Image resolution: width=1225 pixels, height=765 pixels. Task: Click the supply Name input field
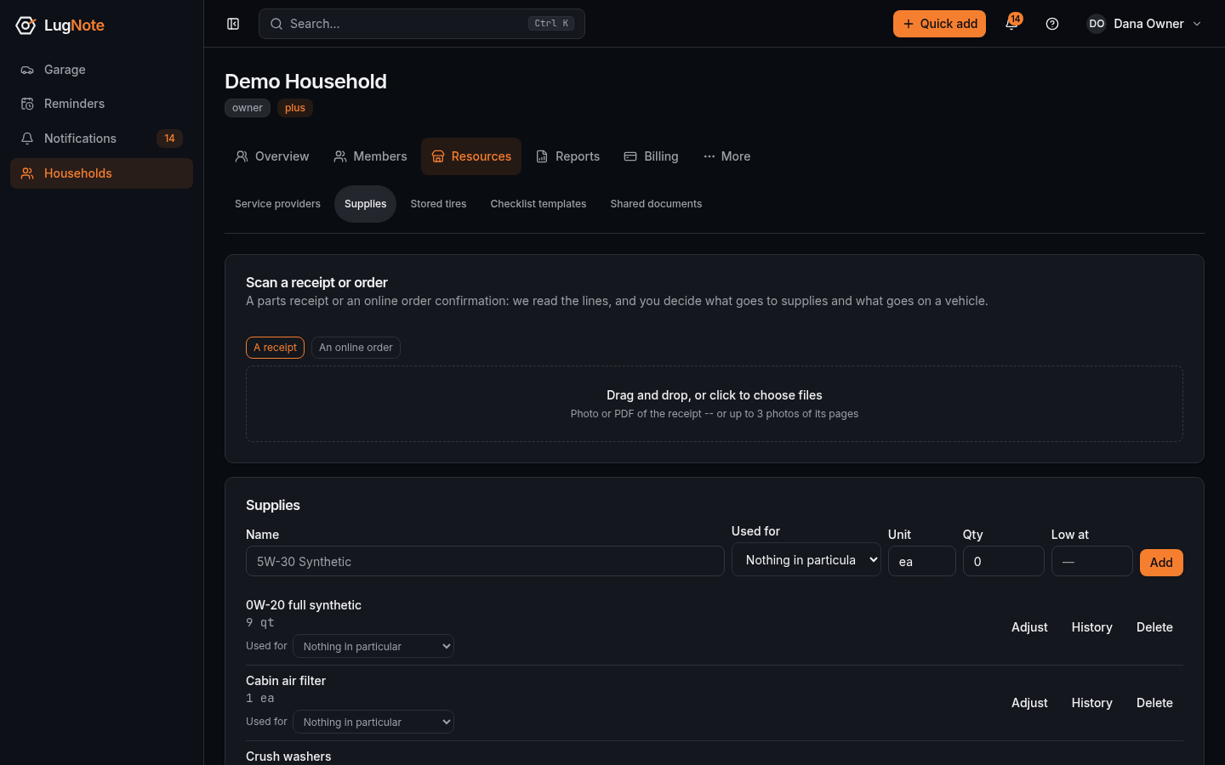point(485,561)
